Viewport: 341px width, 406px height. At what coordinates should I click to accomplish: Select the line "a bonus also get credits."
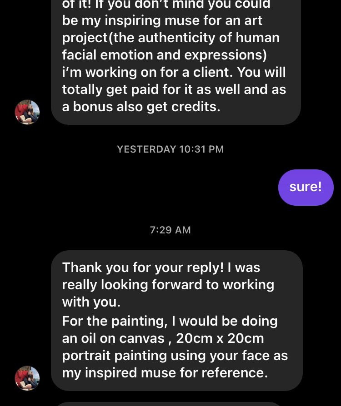coord(141,107)
